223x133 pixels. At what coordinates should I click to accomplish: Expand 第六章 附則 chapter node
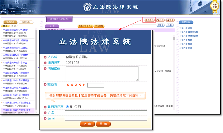coord(180,48)
